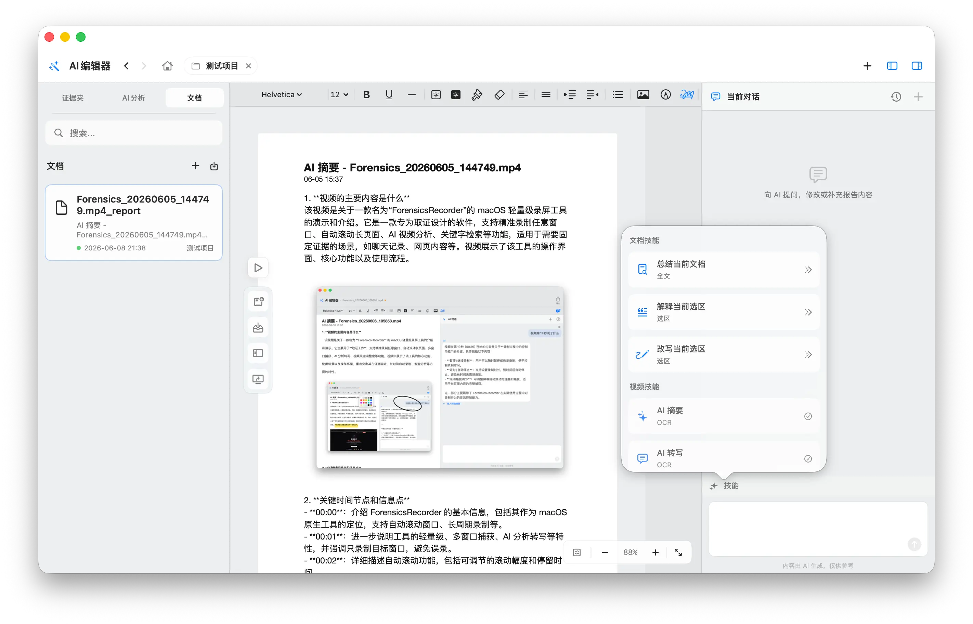Toggle checkmark on AI 摘要 row

coord(808,416)
